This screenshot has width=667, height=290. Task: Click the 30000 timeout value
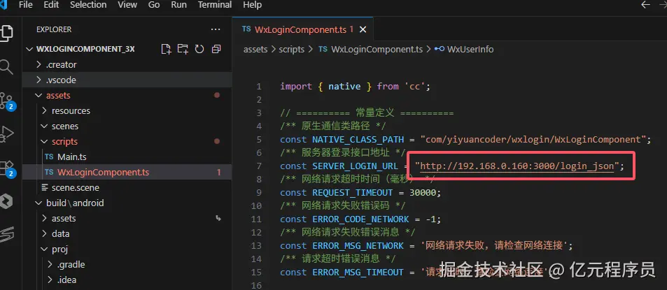click(423, 192)
